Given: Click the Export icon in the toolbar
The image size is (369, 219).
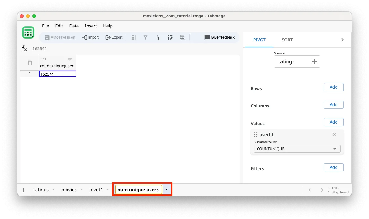Looking at the screenshot, I should click(x=114, y=37).
